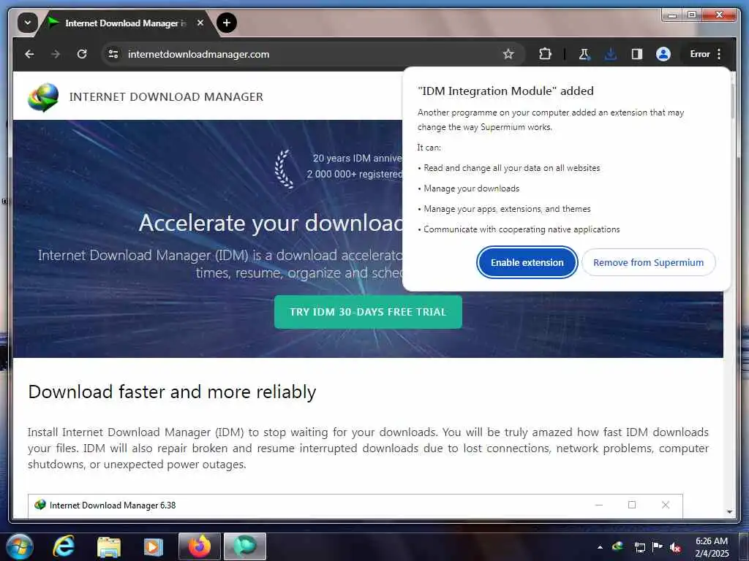Viewport: 749px width, 561px height.
Task: Open the profile avatar menu
Action: pyautogui.click(x=663, y=54)
